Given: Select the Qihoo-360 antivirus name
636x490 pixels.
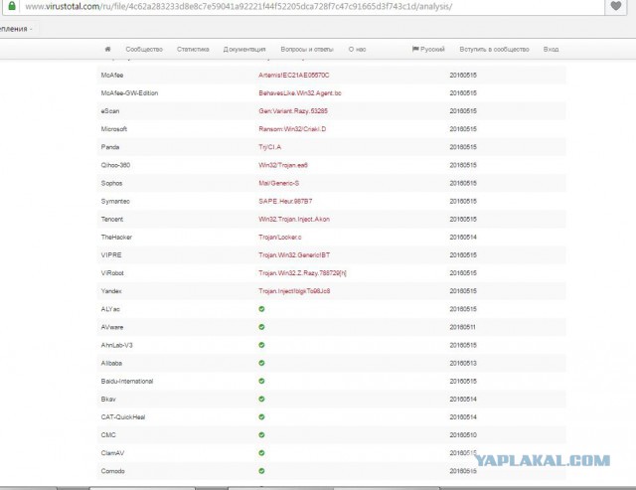Looking at the screenshot, I should [x=115, y=165].
